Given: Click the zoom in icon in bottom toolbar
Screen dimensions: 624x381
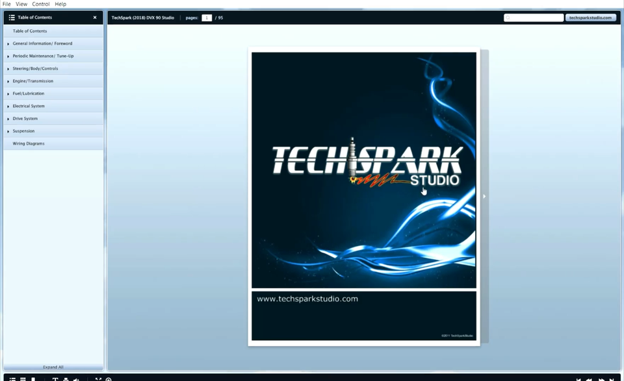Looking at the screenshot, I should click(x=109, y=380).
